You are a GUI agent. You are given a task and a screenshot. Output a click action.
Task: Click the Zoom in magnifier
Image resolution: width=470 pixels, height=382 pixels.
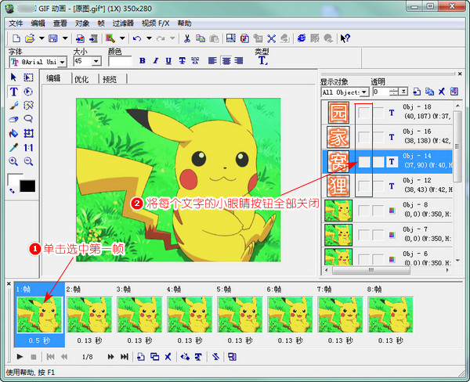pos(13,161)
